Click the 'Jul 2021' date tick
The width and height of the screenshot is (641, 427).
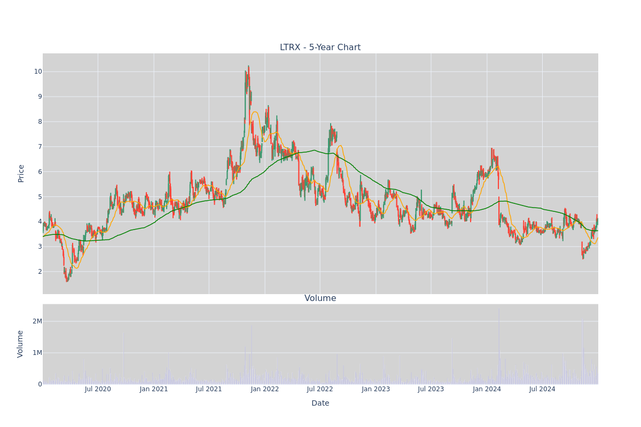209,389
